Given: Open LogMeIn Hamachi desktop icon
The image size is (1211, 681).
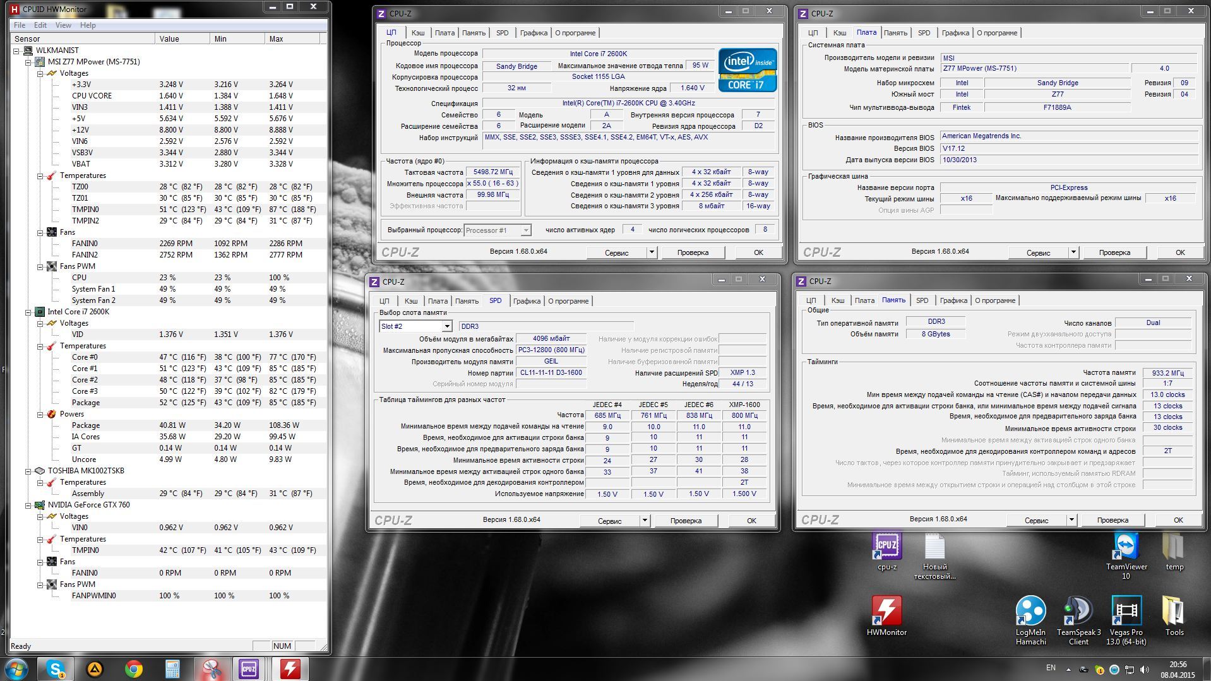Looking at the screenshot, I should 1030,621.
